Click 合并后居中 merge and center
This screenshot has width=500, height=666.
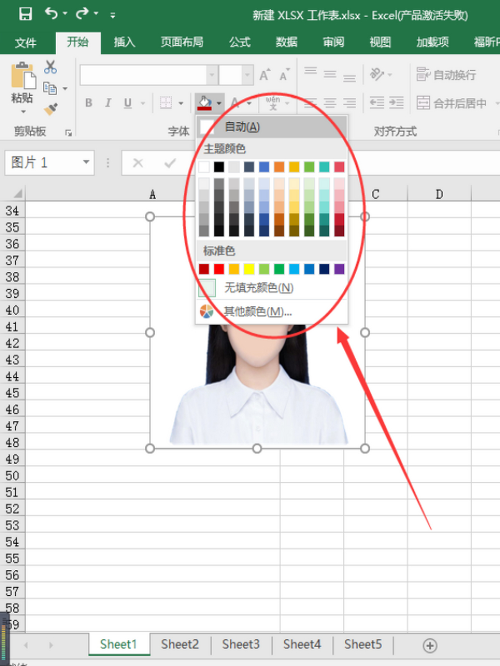coord(452,103)
